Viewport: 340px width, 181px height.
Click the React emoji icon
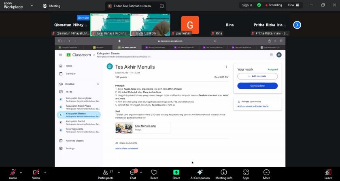tap(154, 174)
